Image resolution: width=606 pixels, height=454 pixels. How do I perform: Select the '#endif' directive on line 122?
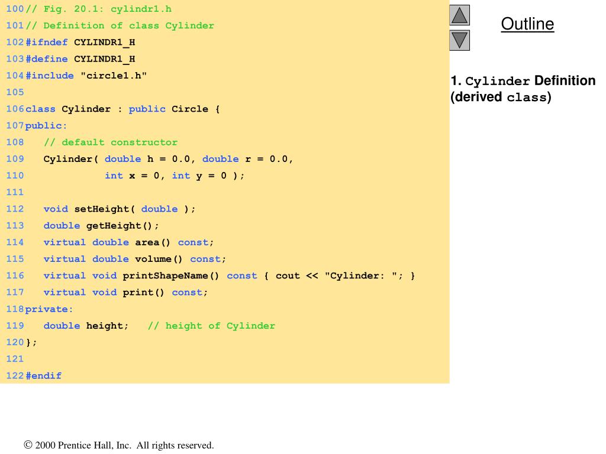pos(44,375)
